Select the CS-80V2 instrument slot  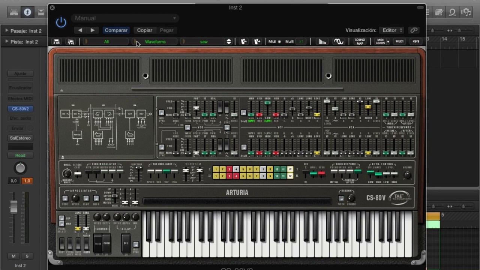coord(20,109)
